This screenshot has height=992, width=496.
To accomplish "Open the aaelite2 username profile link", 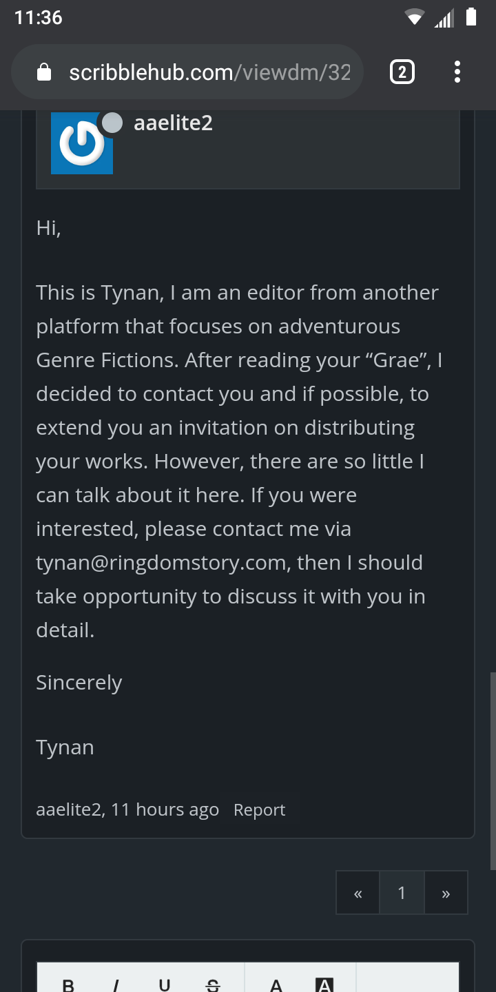I will tap(173, 123).
